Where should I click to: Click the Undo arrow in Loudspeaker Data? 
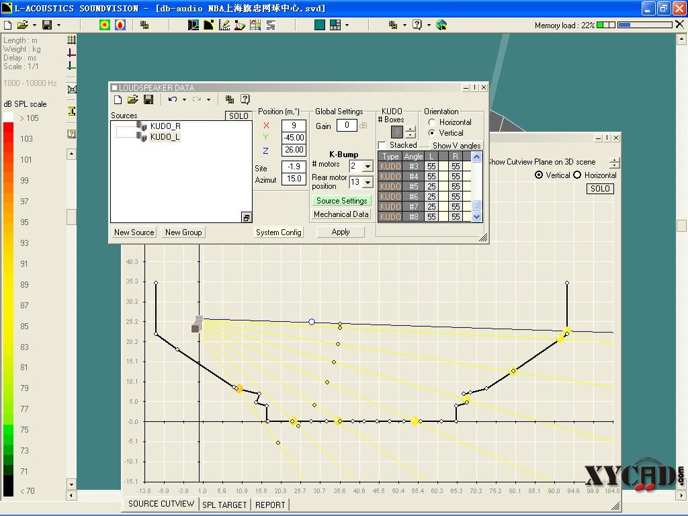(173, 99)
